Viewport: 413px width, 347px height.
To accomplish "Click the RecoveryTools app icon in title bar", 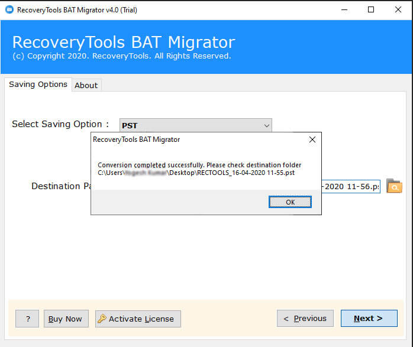I will coord(9,9).
